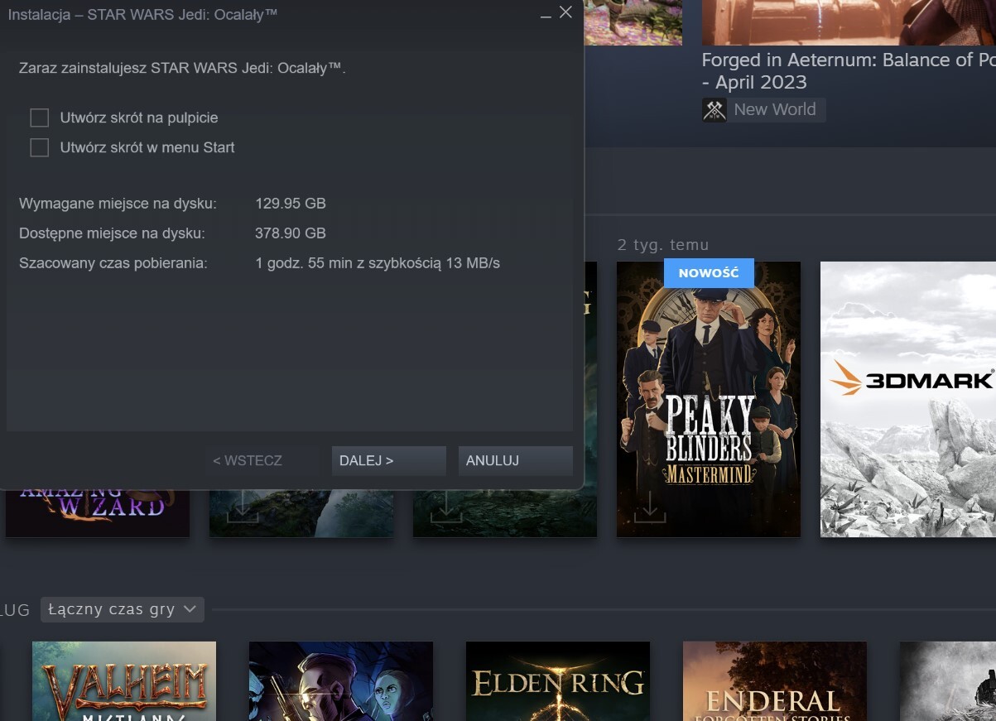The width and height of the screenshot is (996, 721).
Task: Close the installation dialog window
Action: 566,12
